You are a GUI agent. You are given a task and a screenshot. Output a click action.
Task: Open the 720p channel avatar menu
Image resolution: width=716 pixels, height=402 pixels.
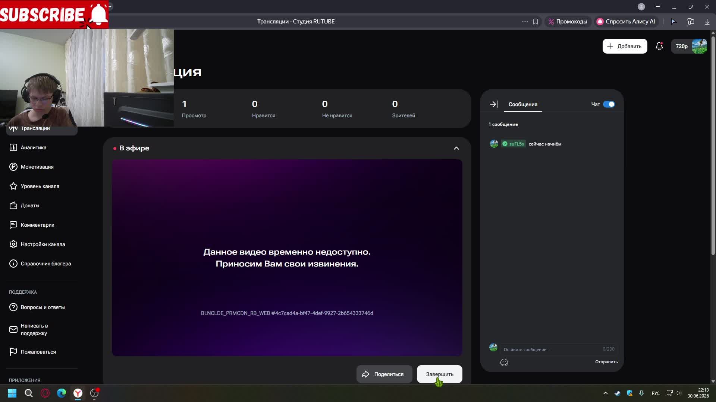(689, 46)
